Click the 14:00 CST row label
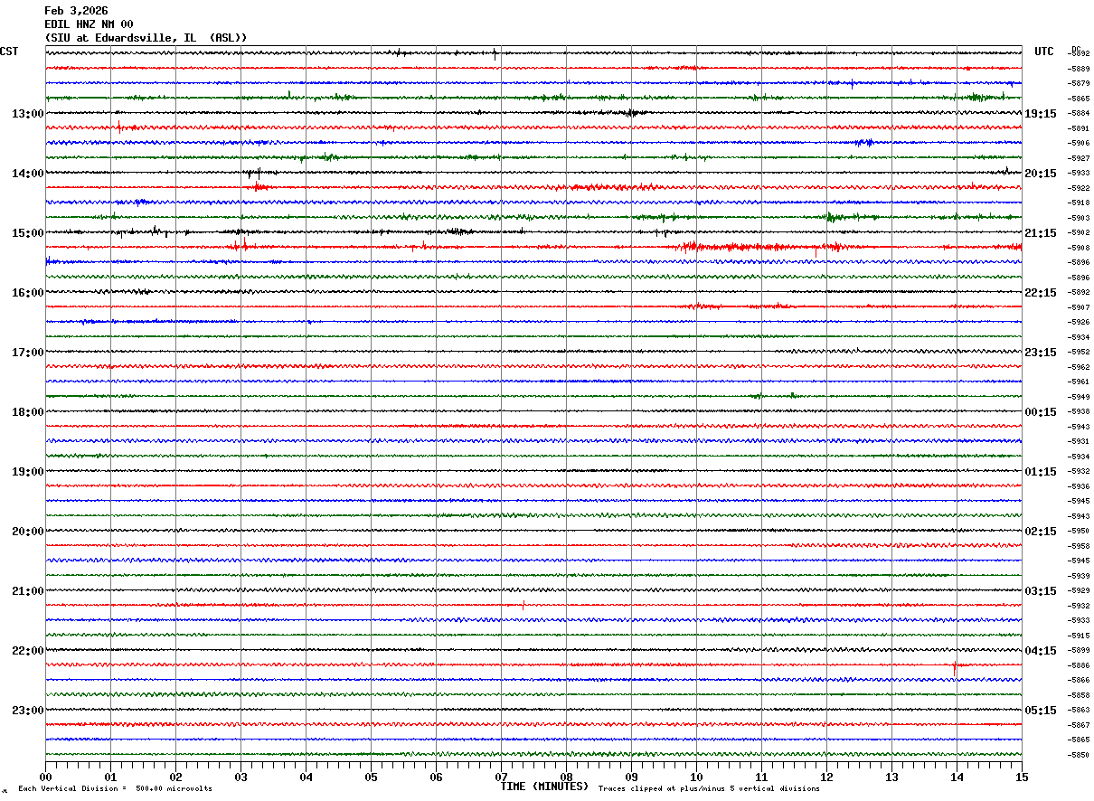Viewport: 1094px width, 801px height. pos(27,174)
